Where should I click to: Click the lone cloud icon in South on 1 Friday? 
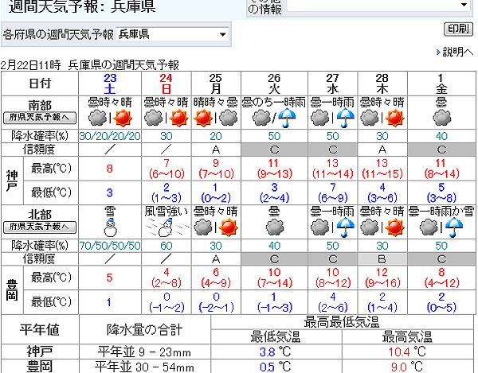click(x=441, y=118)
